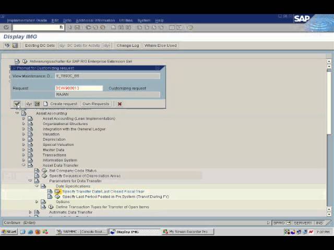The width and height of the screenshot is (334, 250).
Task: Expand the Master Data node
Action: [x=23, y=149]
